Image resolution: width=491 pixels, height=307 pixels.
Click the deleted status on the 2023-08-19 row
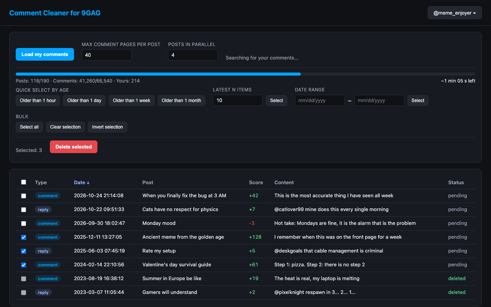pos(457,279)
